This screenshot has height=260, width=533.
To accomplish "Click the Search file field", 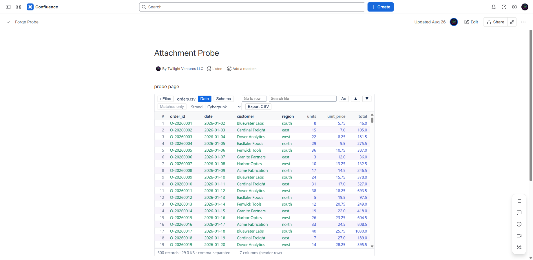I will click(303, 99).
